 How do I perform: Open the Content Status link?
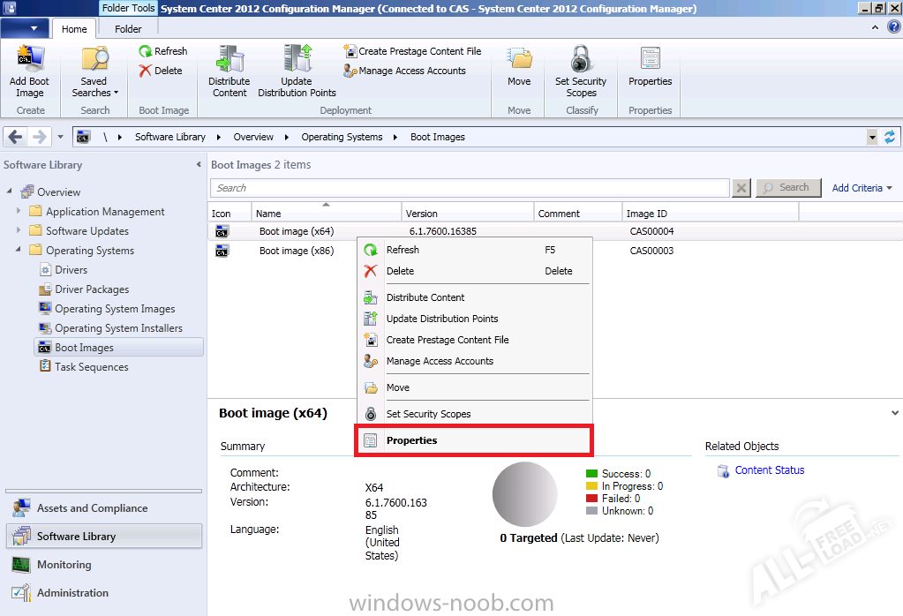click(x=769, y=470)
